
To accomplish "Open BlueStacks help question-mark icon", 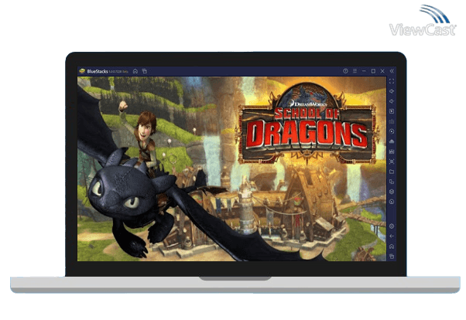I will point(345,71).
